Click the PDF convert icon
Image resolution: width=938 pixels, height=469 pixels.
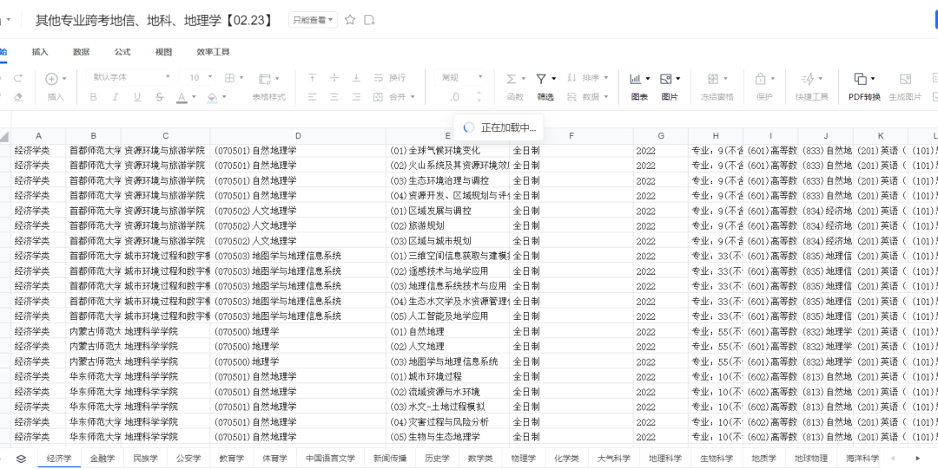[x=860, y=78]
